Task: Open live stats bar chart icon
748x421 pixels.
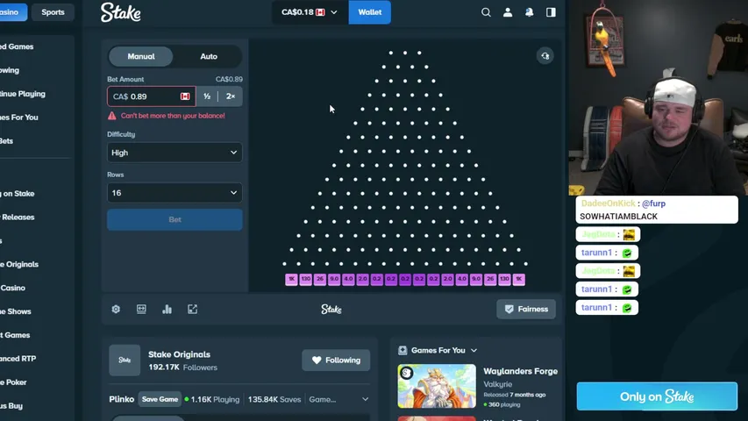Action: [x=167, y=310]
